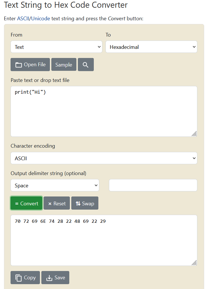The width and height of the screenshot is (207, 289).
Task: Change the Output delimiter dropdown from Space
Action: (55, 185)
